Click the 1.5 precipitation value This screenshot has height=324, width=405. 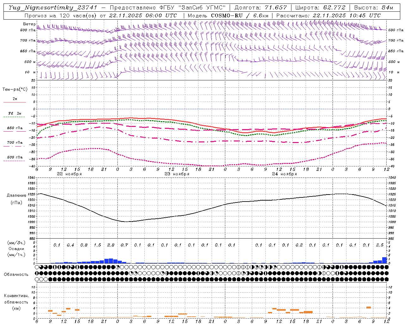[x=97, y=245]
